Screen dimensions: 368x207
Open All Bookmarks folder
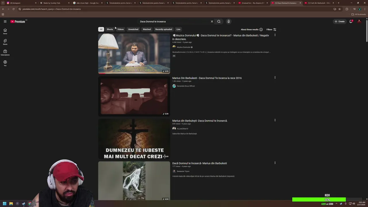359,14
